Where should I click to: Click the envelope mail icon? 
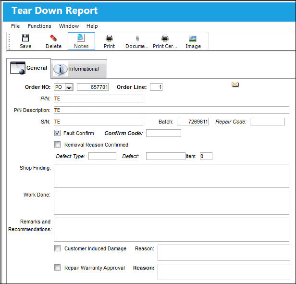click(x=235, y=85)
